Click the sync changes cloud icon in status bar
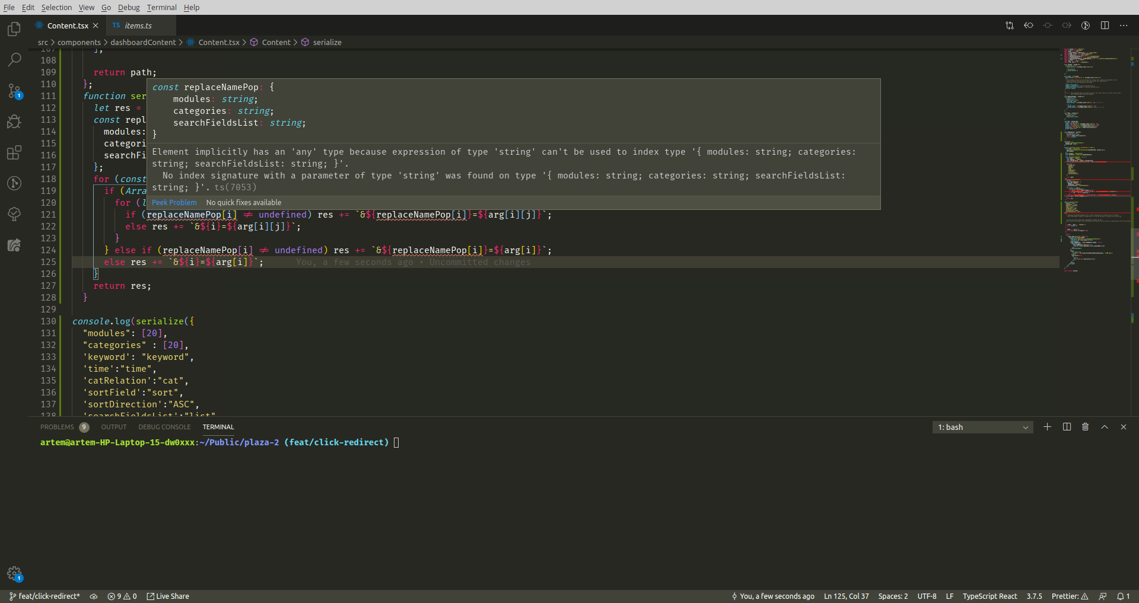Image resolution: width=1139 pixels, height=603 pixels. (x=94, y=596)
